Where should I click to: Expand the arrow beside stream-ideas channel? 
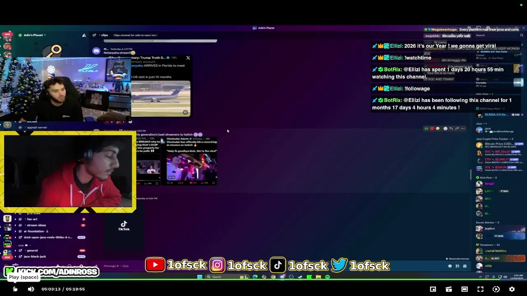pos(15,225)
